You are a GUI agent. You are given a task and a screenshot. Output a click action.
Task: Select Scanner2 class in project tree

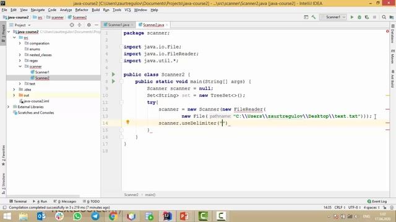42,78
